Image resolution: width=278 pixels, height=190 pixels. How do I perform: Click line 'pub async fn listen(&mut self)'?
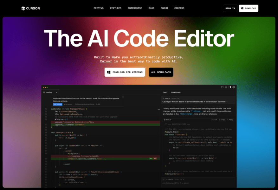[x=79, y=146]
